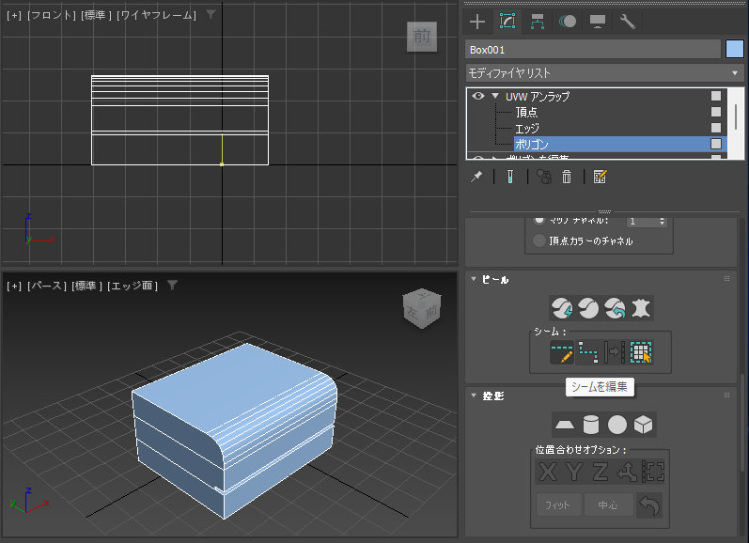Click the Remove Modifier trash icon
The width and height of the screenshot is (749, 543).
pyautogui.click(x=567, y=177)
